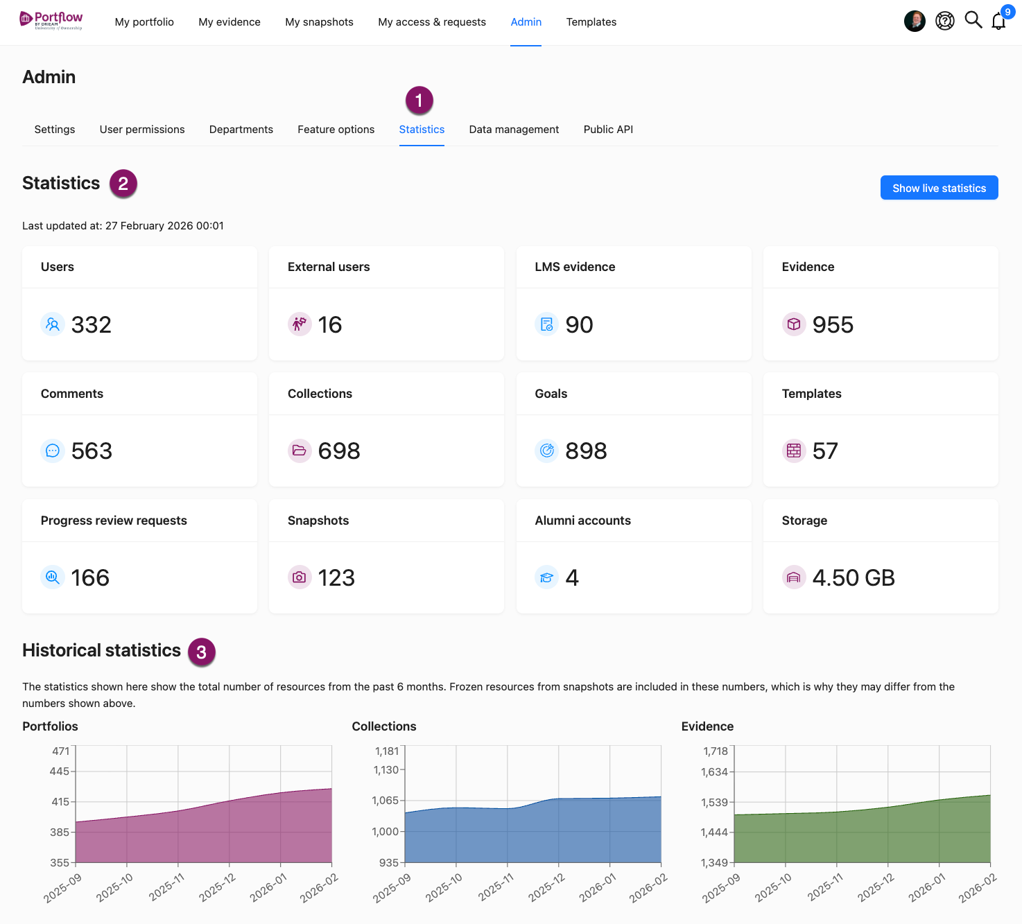
Task: Click the Alumni accounts count 4
Action: 572,578
